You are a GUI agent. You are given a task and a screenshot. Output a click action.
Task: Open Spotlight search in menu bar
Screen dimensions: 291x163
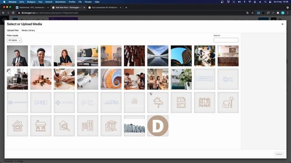[x=266, y=2]
